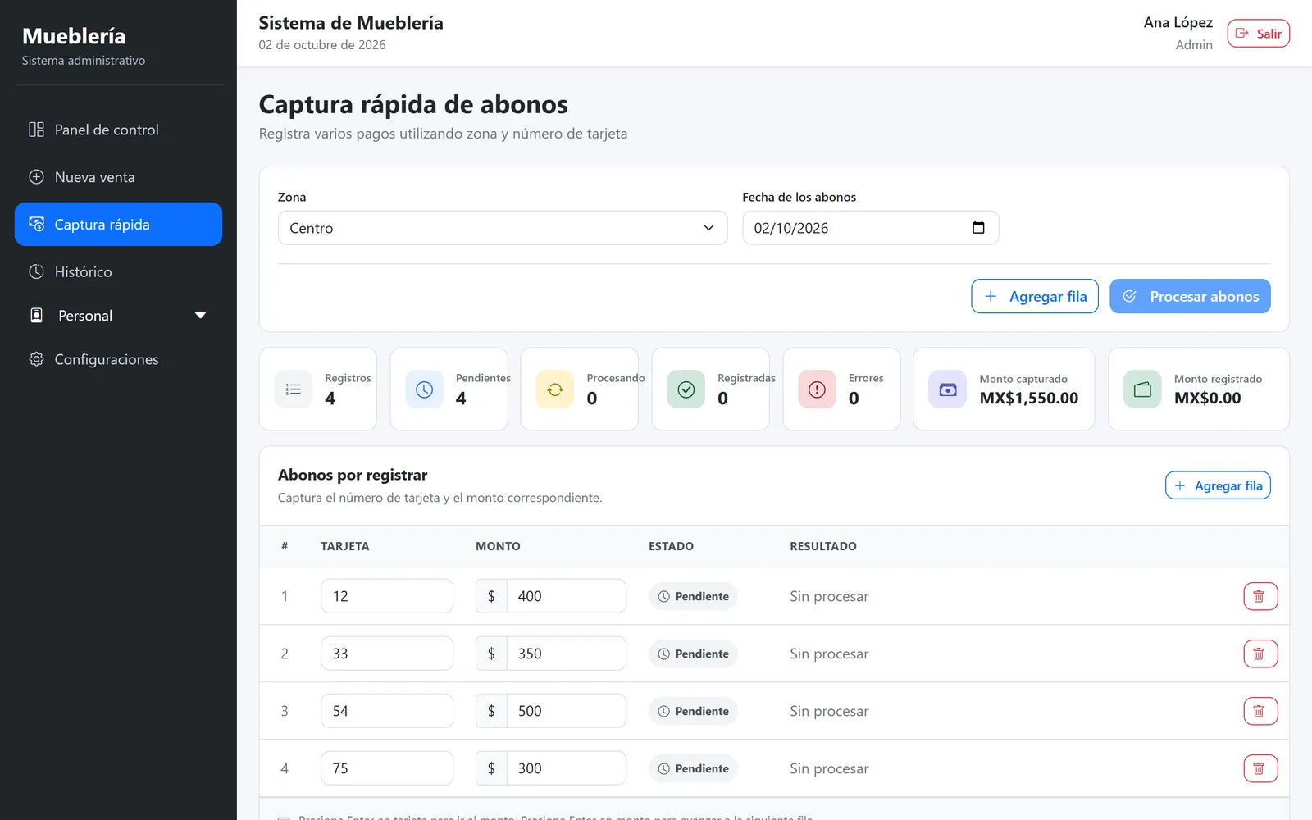Select Captura rápida in sidebar
This screenshot has height=820, width=1312.
118,224
